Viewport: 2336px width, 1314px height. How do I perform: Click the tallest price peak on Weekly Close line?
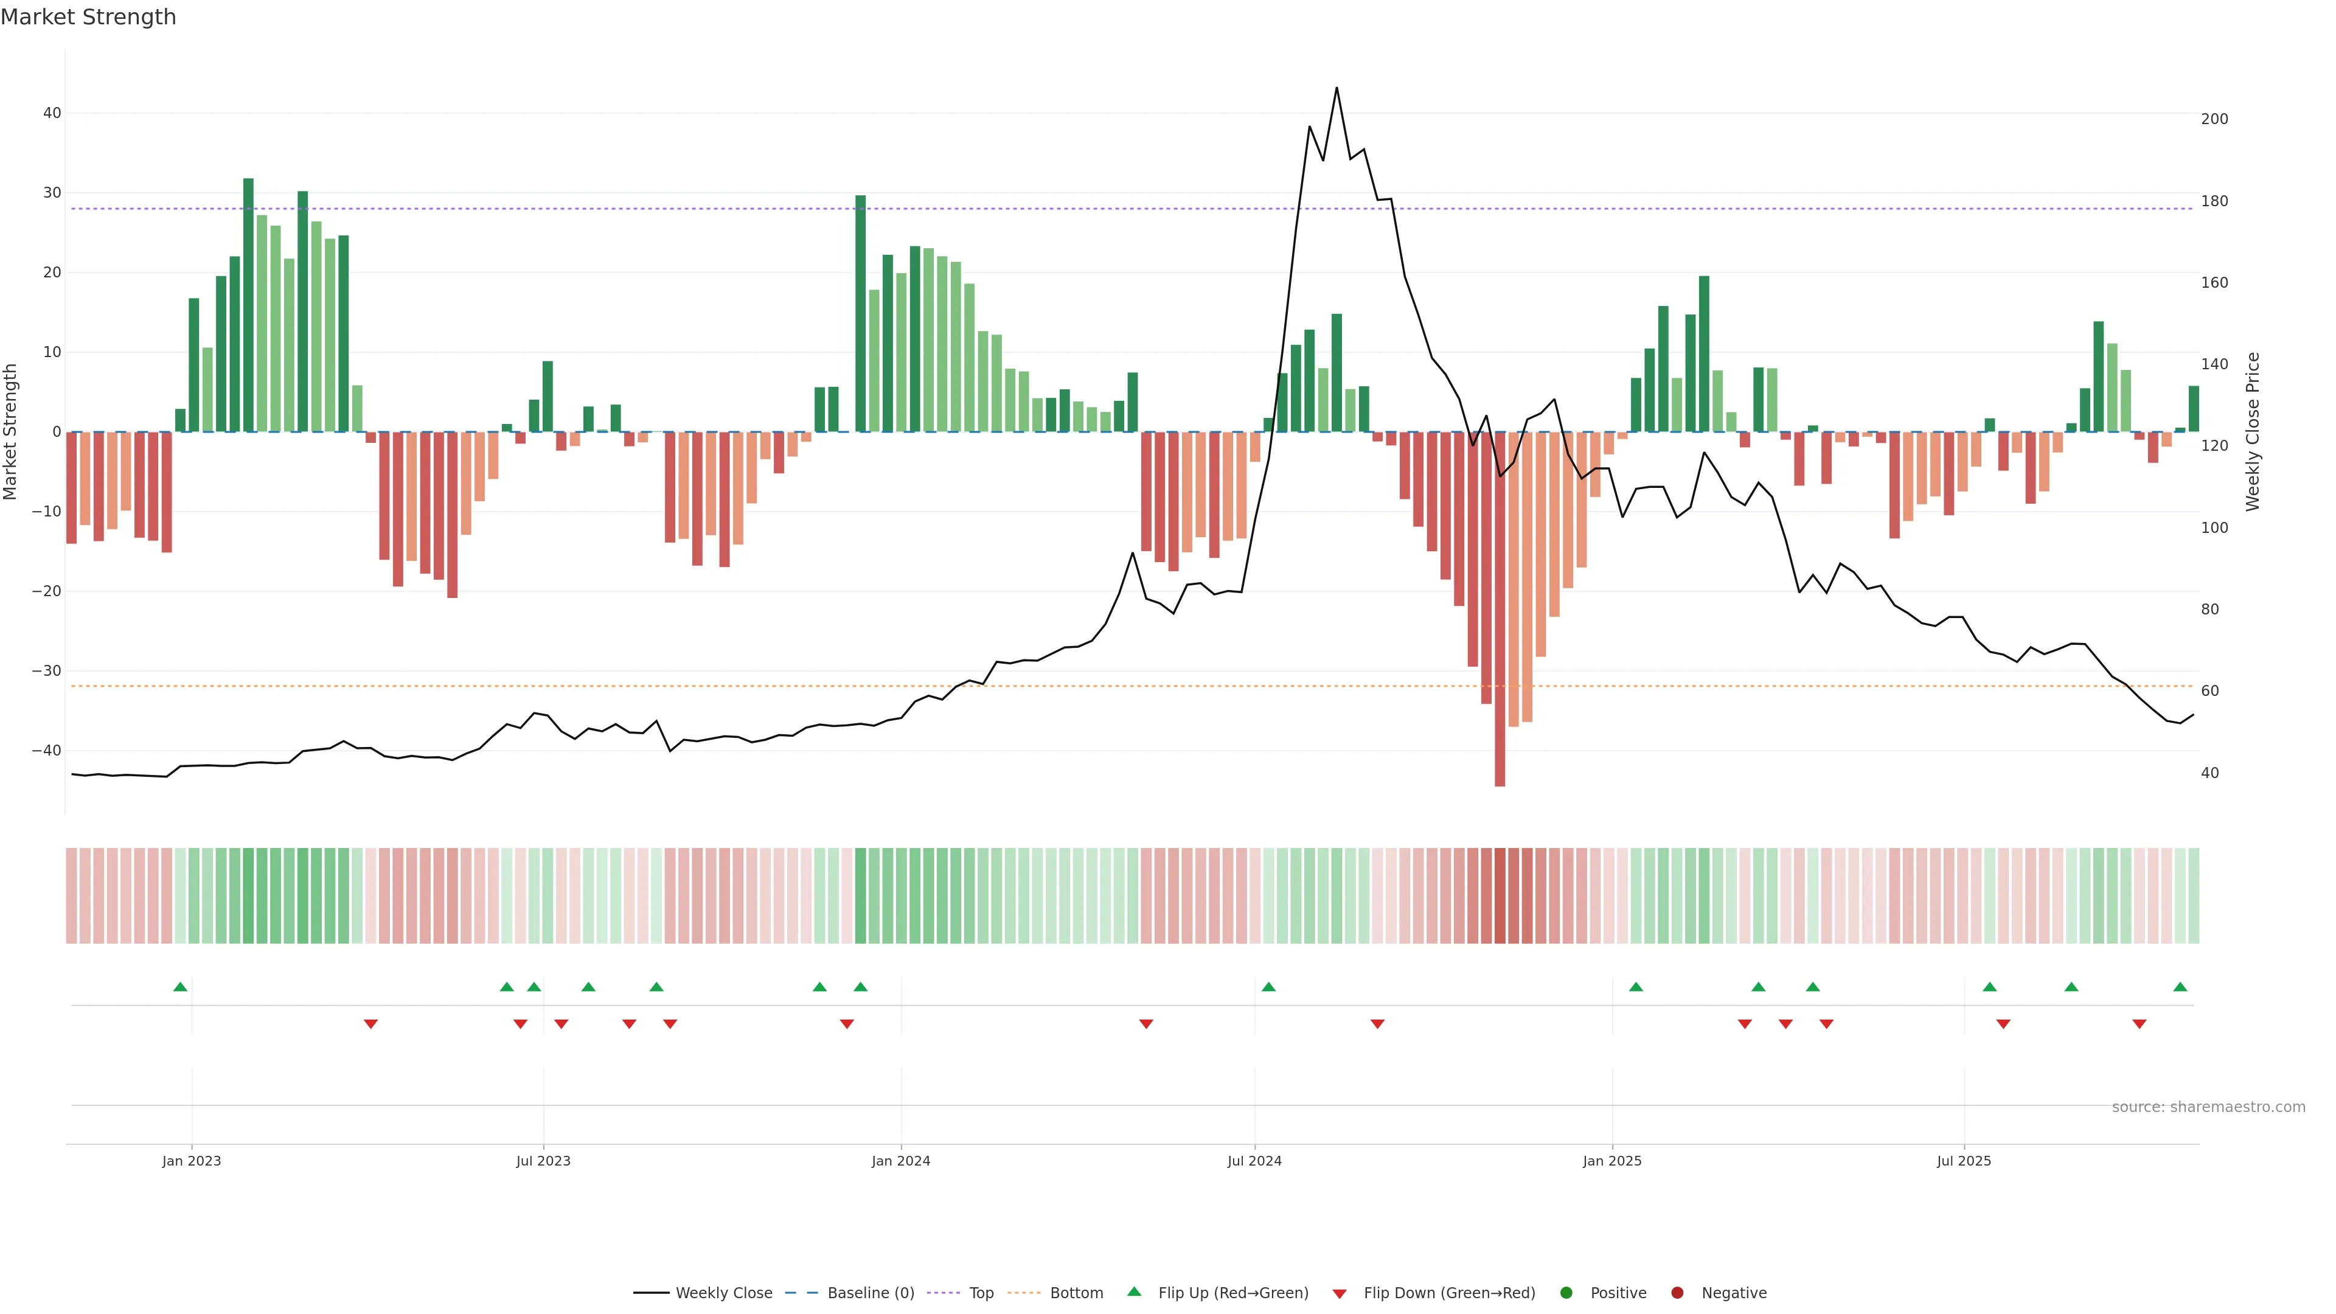[1337, 89]
